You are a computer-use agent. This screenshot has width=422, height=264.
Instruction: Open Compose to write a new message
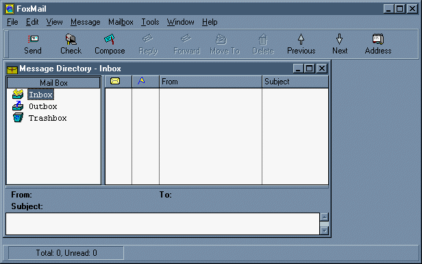click(110, 39)
